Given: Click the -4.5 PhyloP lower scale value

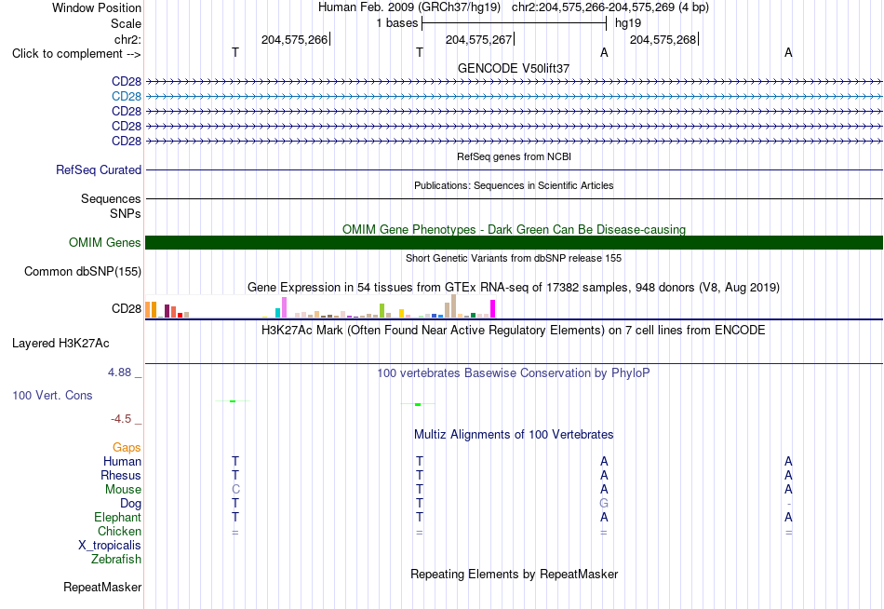Looking at the screenshot, I should click(x=121, y=419).
